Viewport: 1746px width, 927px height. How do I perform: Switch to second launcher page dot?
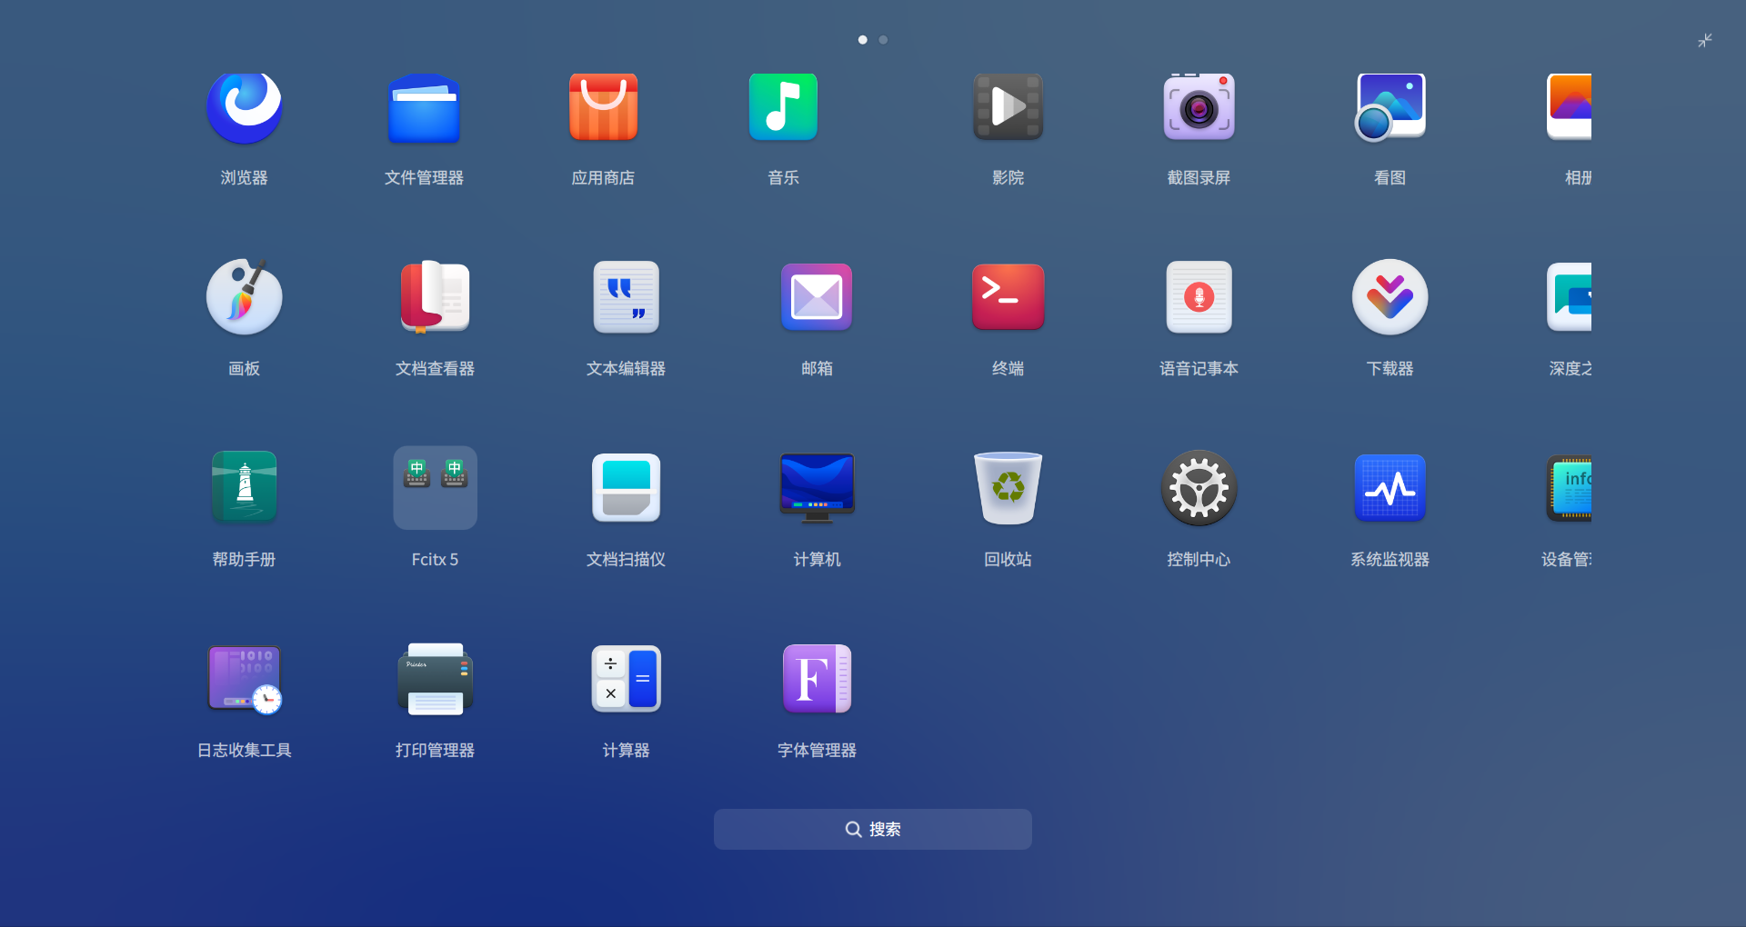[x=883, y=40]
